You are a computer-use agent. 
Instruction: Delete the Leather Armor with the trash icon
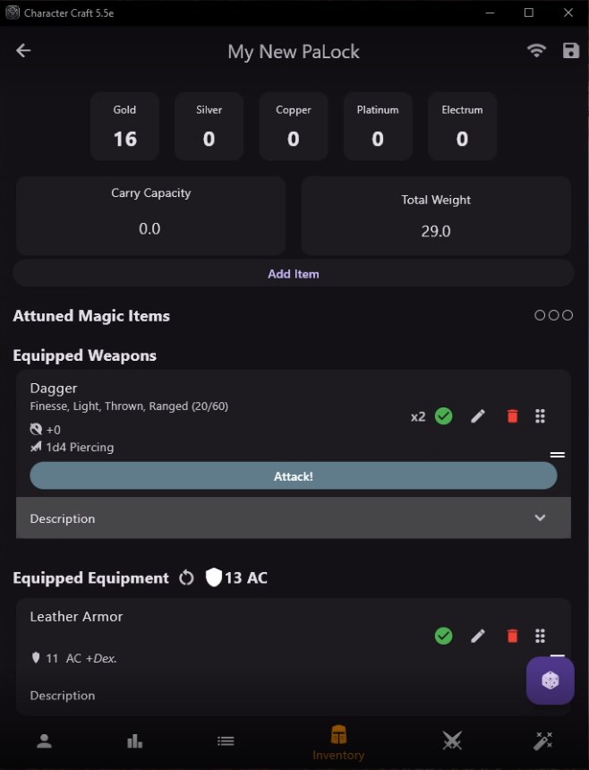[x=511, y=636]
